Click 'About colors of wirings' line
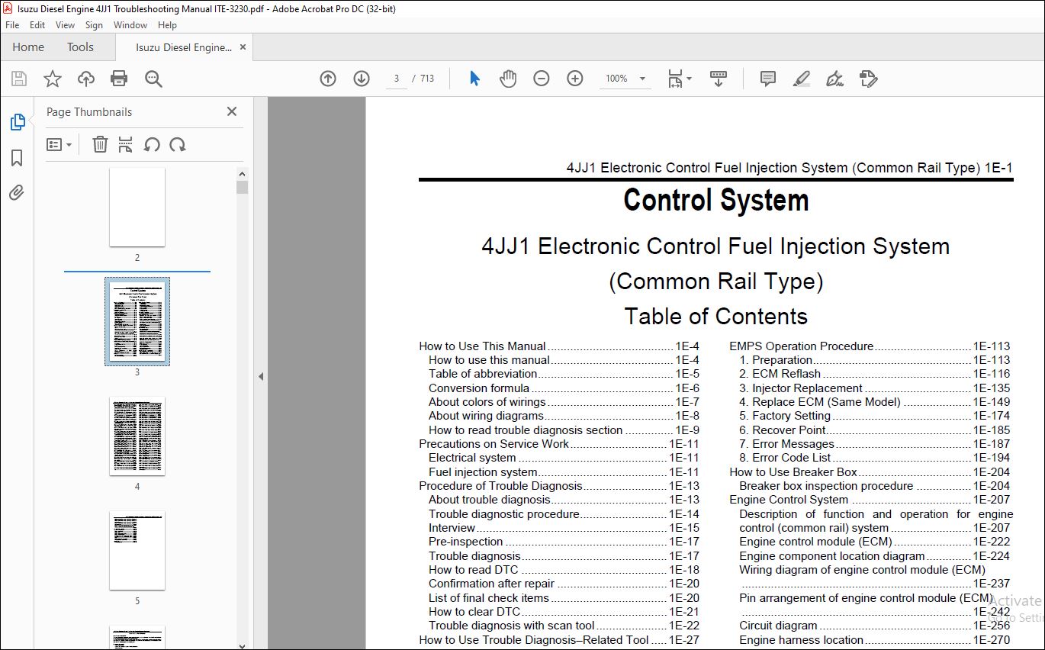 click(x=564, y=402)
